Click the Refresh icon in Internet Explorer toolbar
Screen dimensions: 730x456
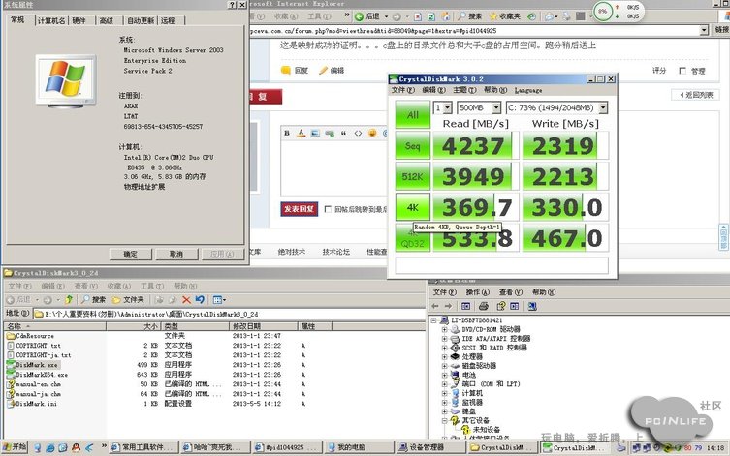coord(431,16)
